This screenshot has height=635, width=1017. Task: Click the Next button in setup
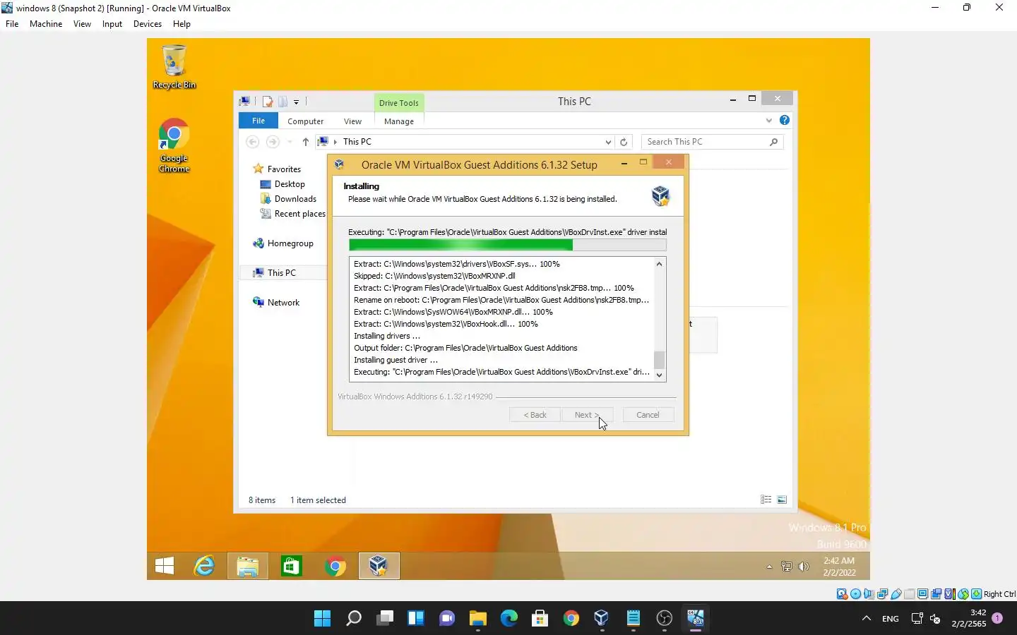[588, 415]
